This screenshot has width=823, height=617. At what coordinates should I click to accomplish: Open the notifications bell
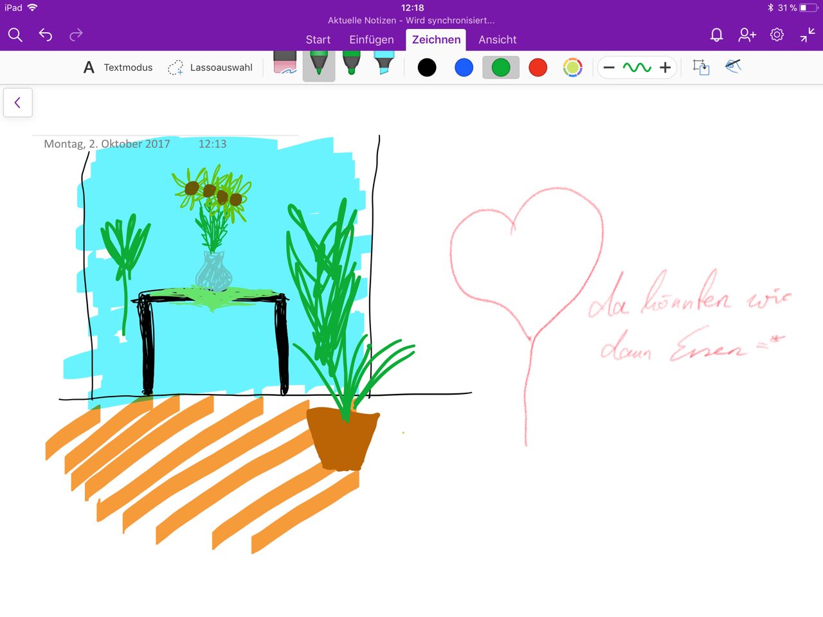(x=716, y=35)
